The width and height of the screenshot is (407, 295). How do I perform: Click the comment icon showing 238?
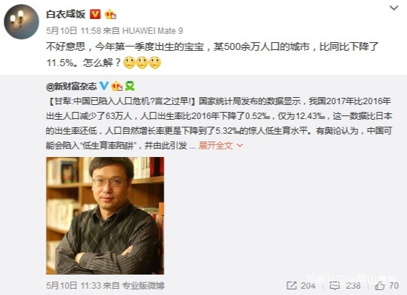(x=334, y=286)
